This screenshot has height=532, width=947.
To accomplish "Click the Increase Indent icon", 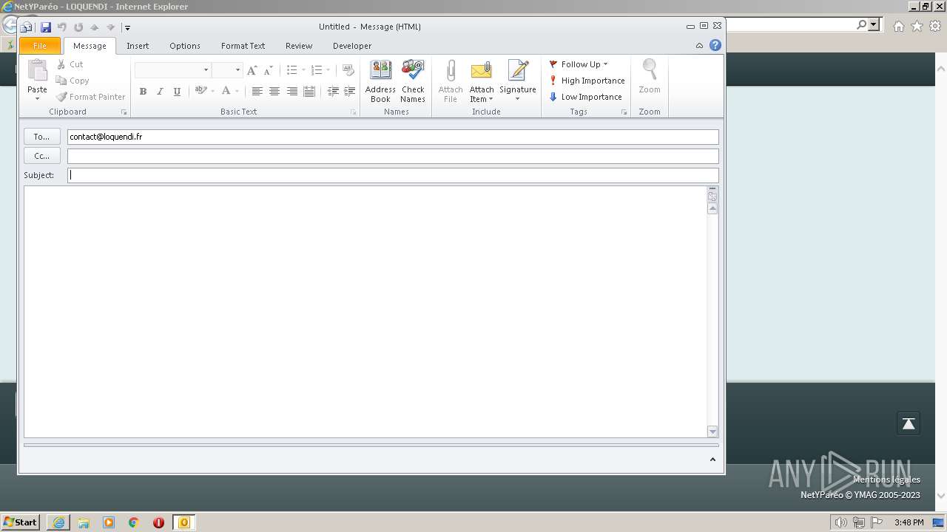I will coord(350,92).
